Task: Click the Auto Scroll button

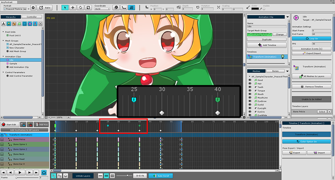Action: point(161,176)
